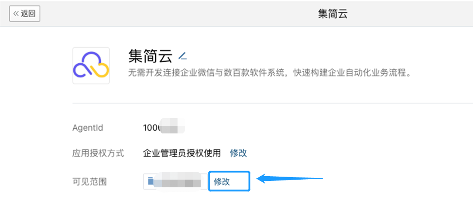Click the large 集简云 app name heading
The image size is (473, 204).
pos(150,56)
